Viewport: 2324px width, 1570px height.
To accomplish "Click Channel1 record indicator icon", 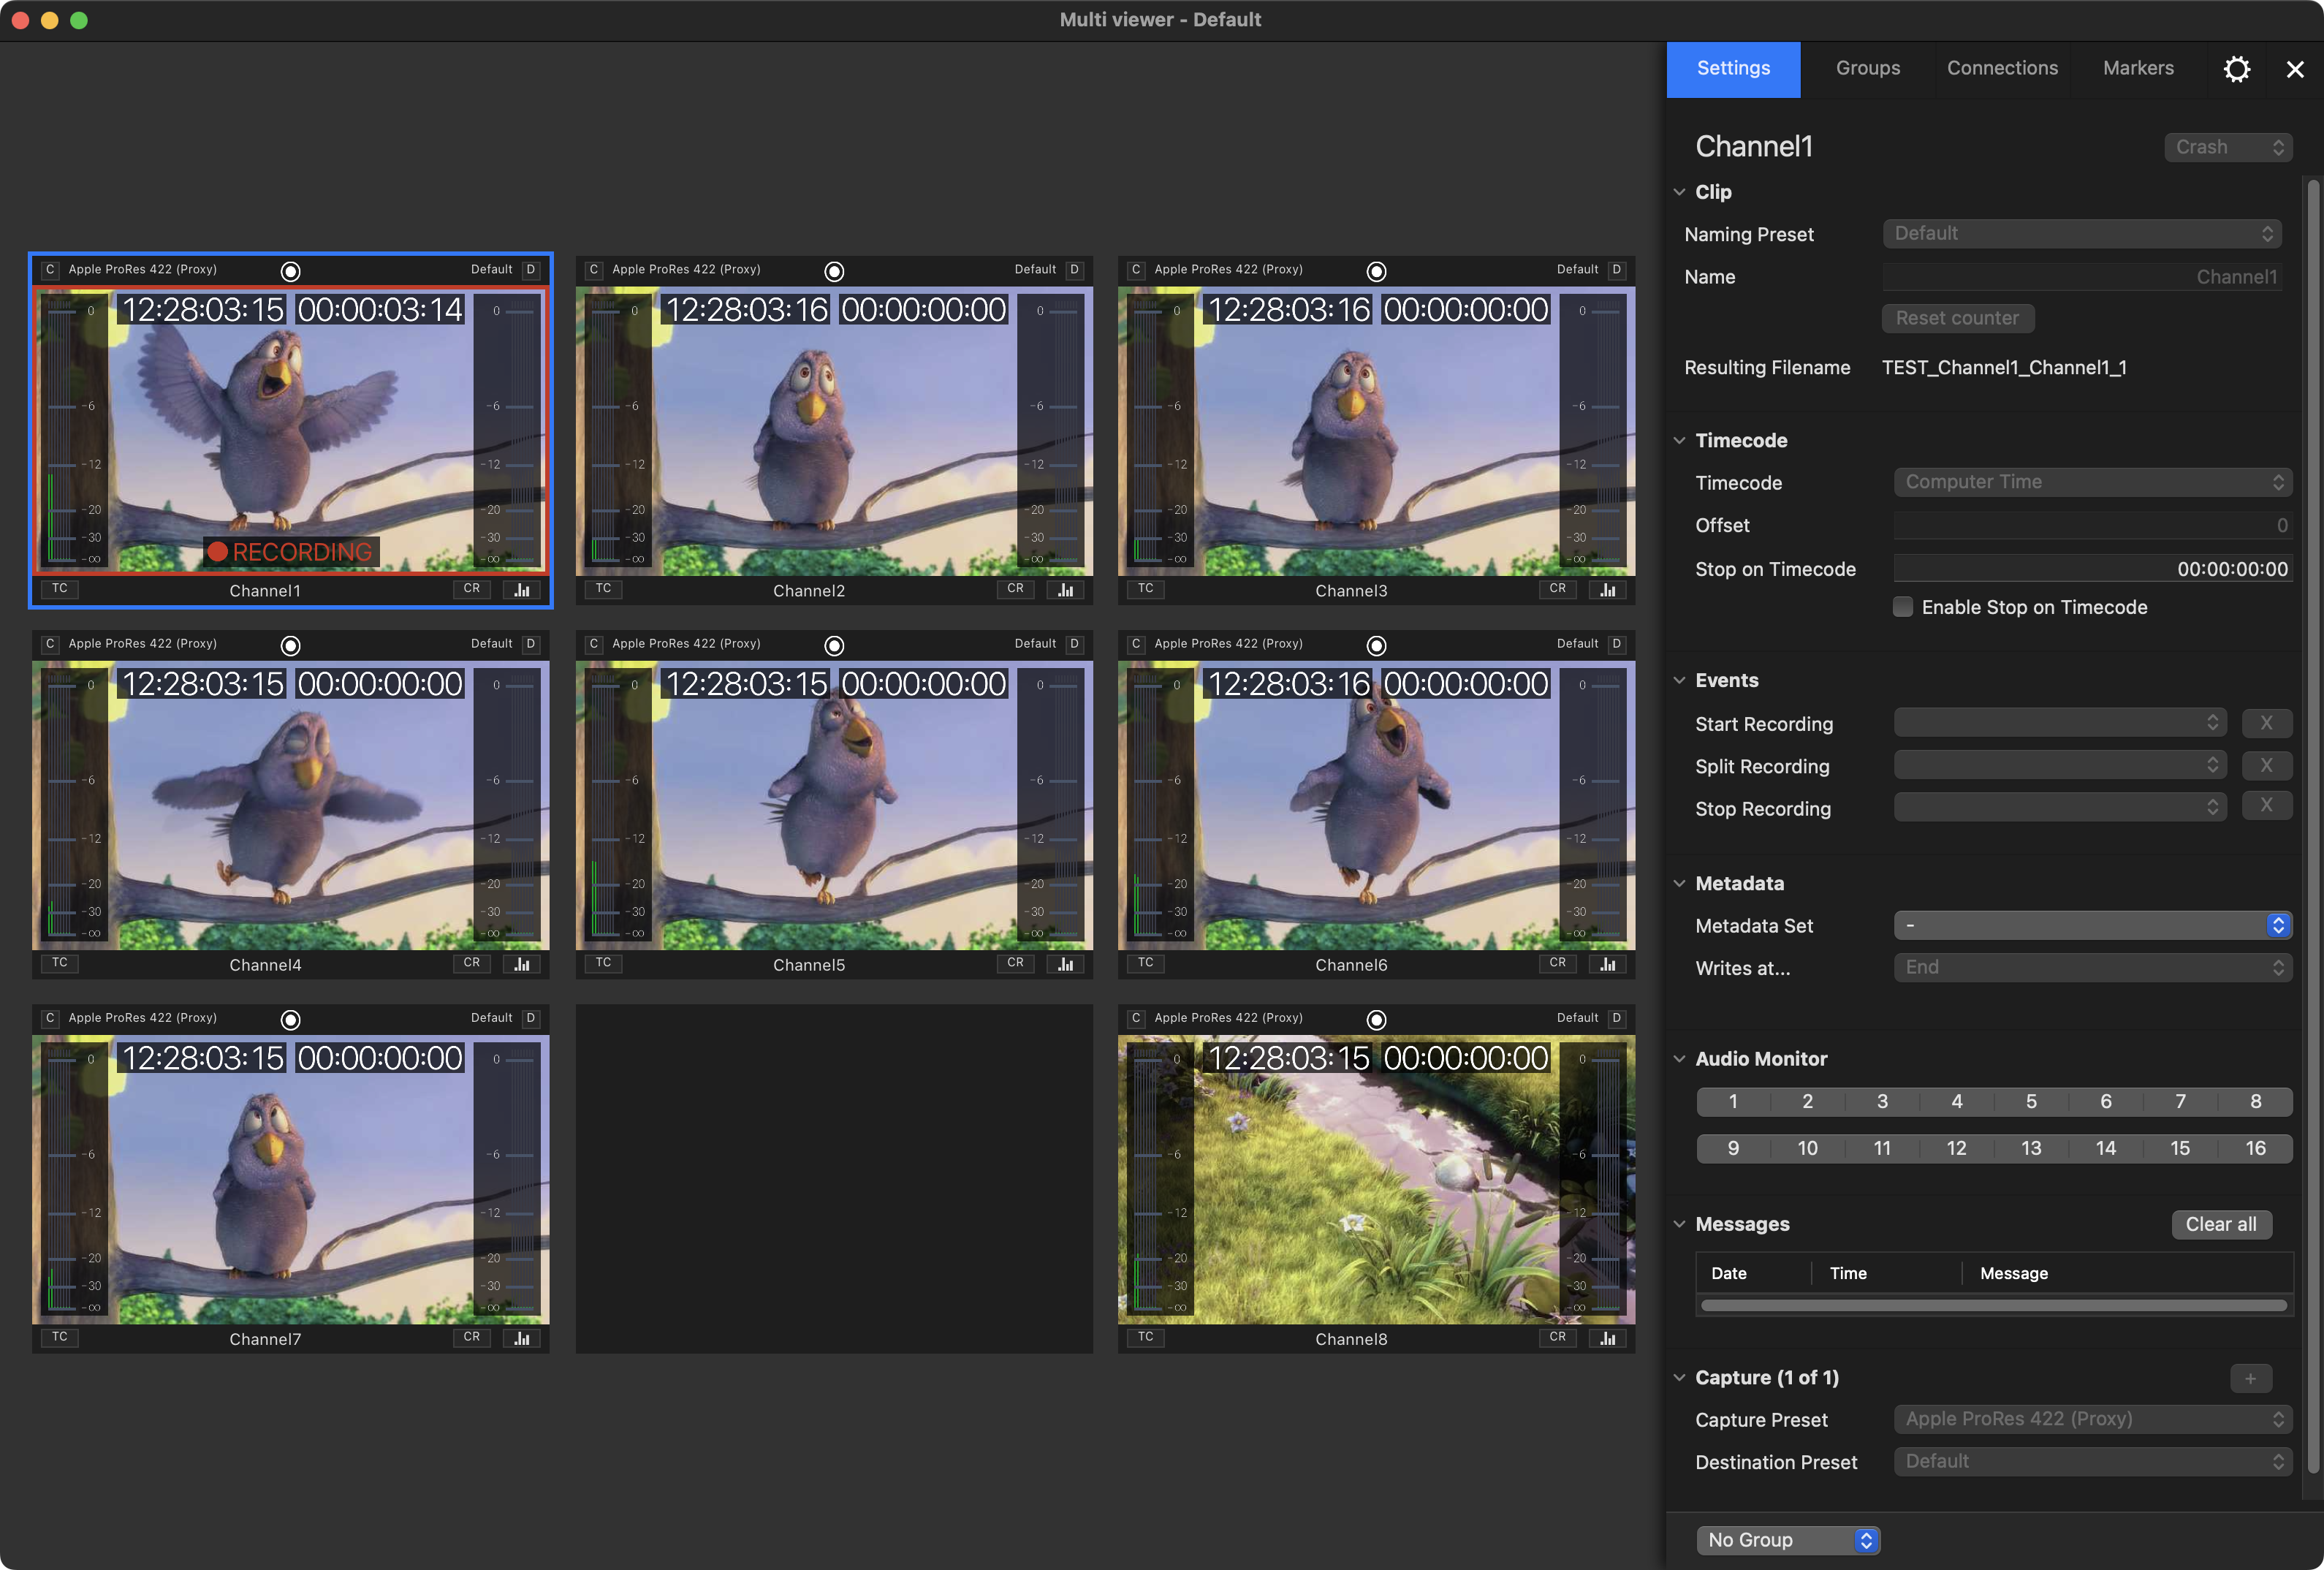I will 290,271.
